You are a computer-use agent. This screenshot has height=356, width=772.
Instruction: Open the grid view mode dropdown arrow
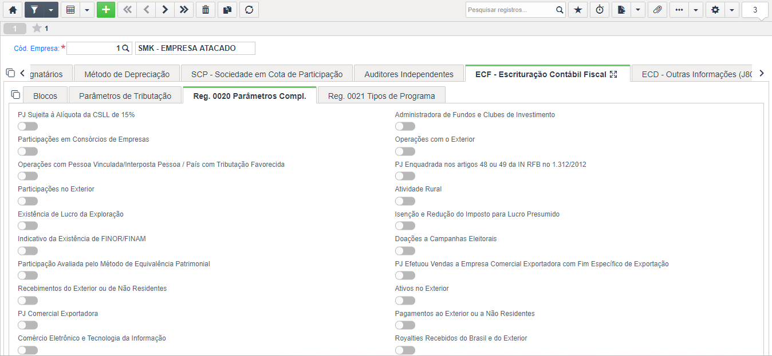click(x=87, y=10)
